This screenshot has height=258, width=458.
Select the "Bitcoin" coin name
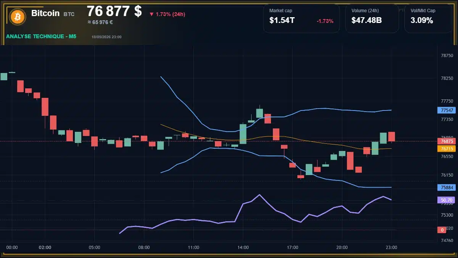click(45, 13)
